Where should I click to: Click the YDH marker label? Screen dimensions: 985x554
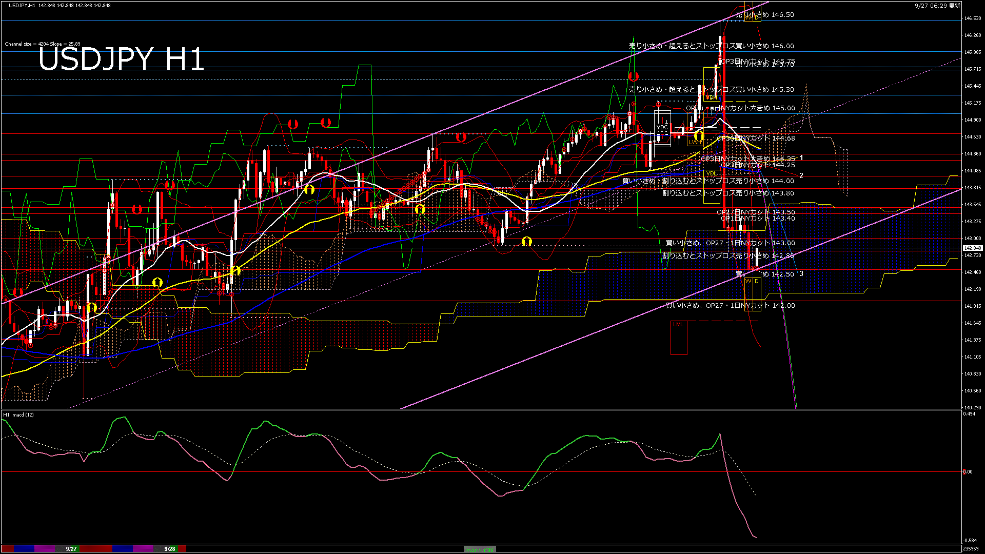(712, 97)
